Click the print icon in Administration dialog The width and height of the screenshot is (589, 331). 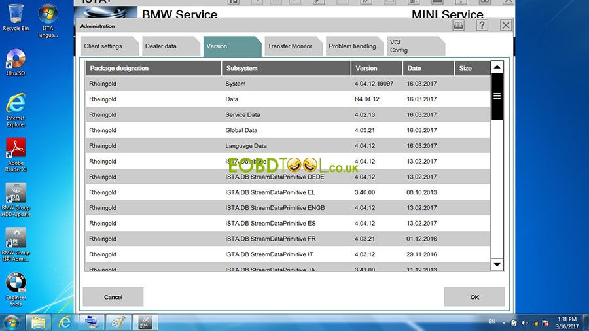click(458, 26)
